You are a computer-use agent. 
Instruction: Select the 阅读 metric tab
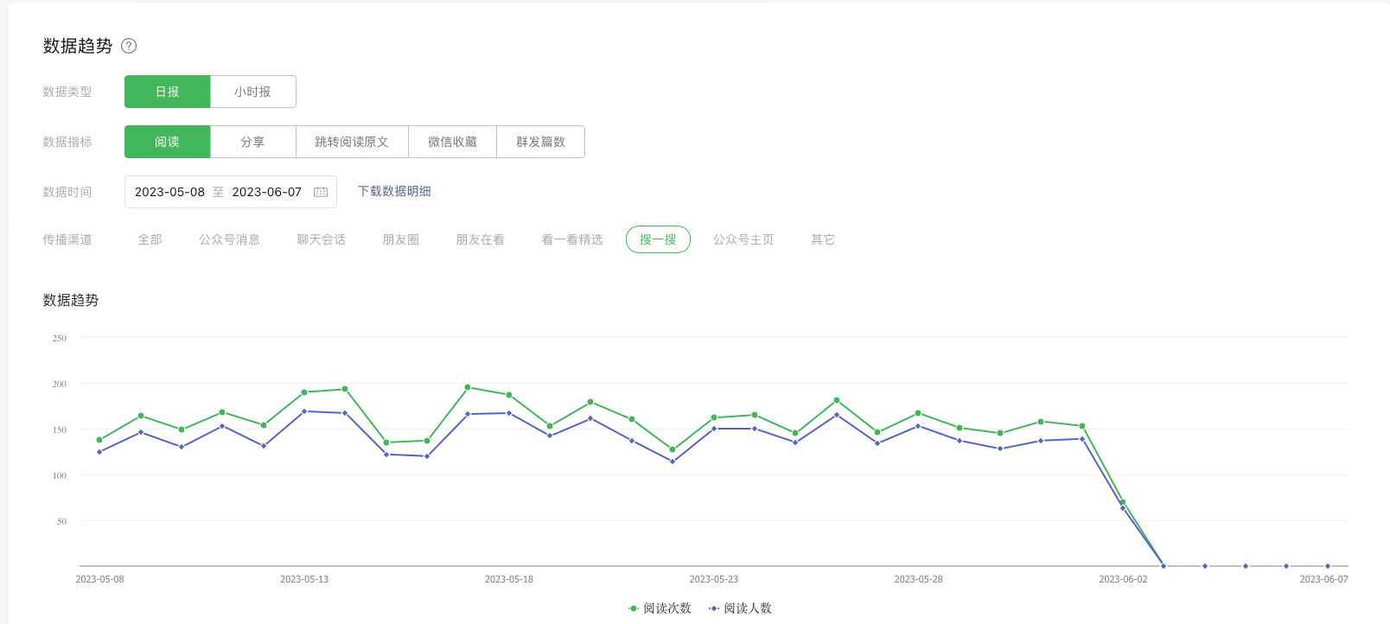167,142
